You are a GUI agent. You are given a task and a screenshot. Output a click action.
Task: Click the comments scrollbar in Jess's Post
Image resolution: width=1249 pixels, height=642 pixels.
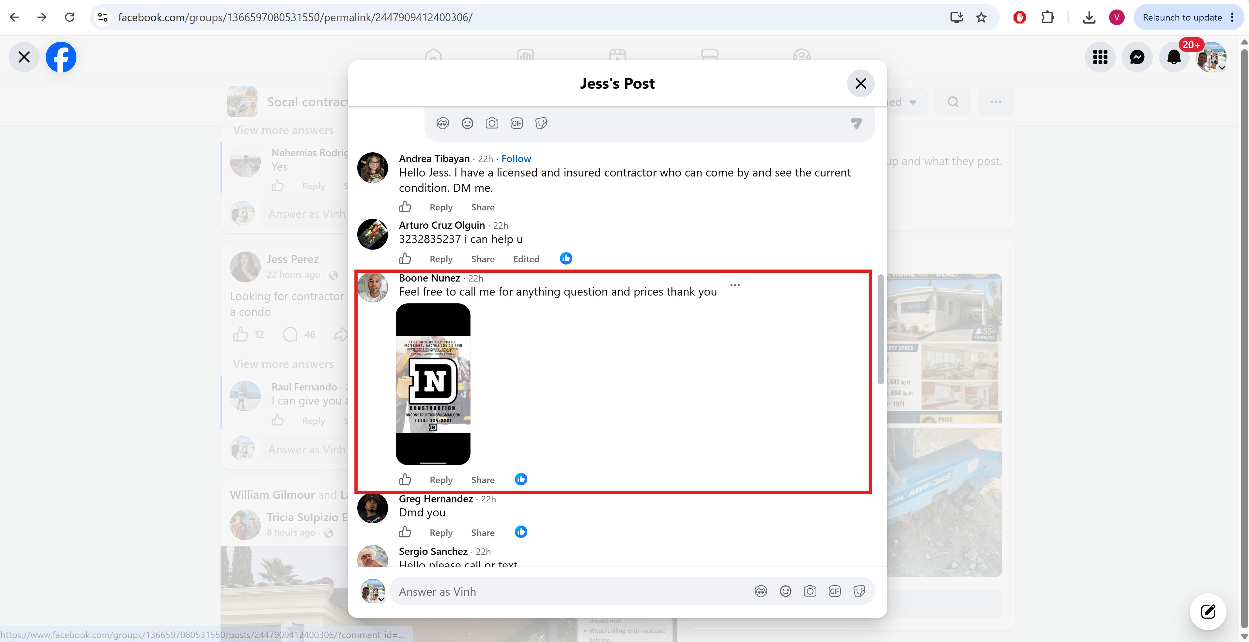(881, 330)
